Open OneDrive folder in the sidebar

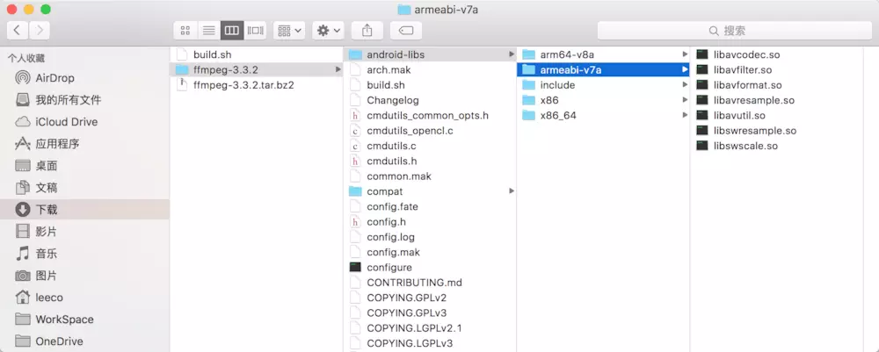[84, 341]
